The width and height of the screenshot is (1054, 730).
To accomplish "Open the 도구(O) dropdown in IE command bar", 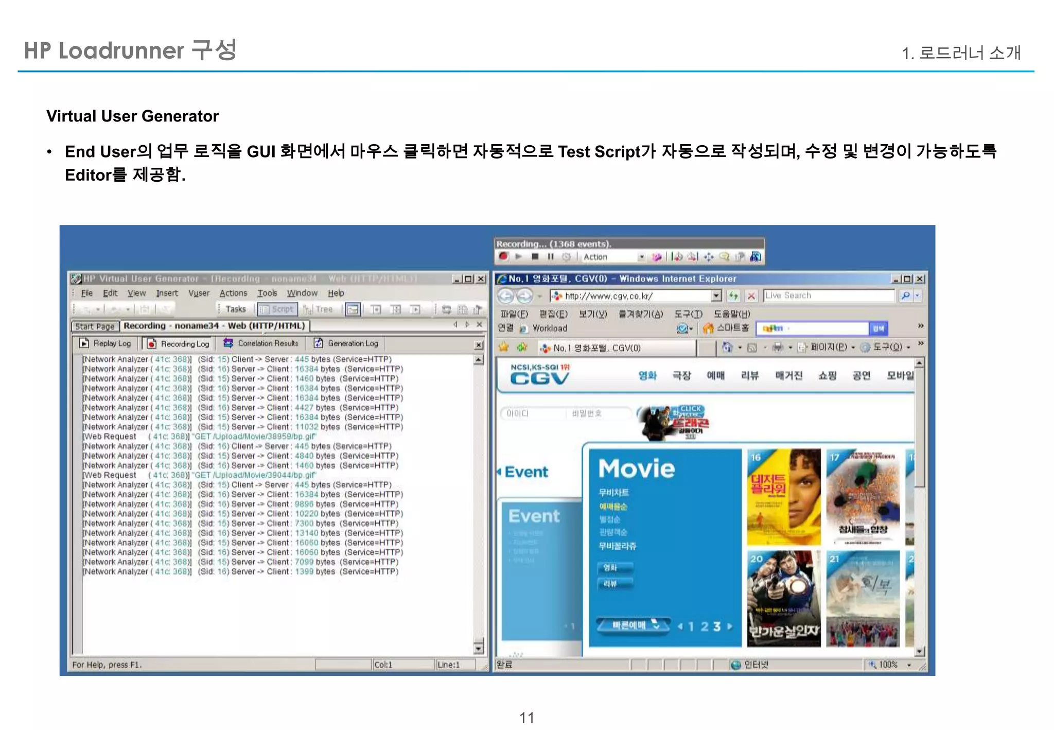I will [x=886, y=347].
